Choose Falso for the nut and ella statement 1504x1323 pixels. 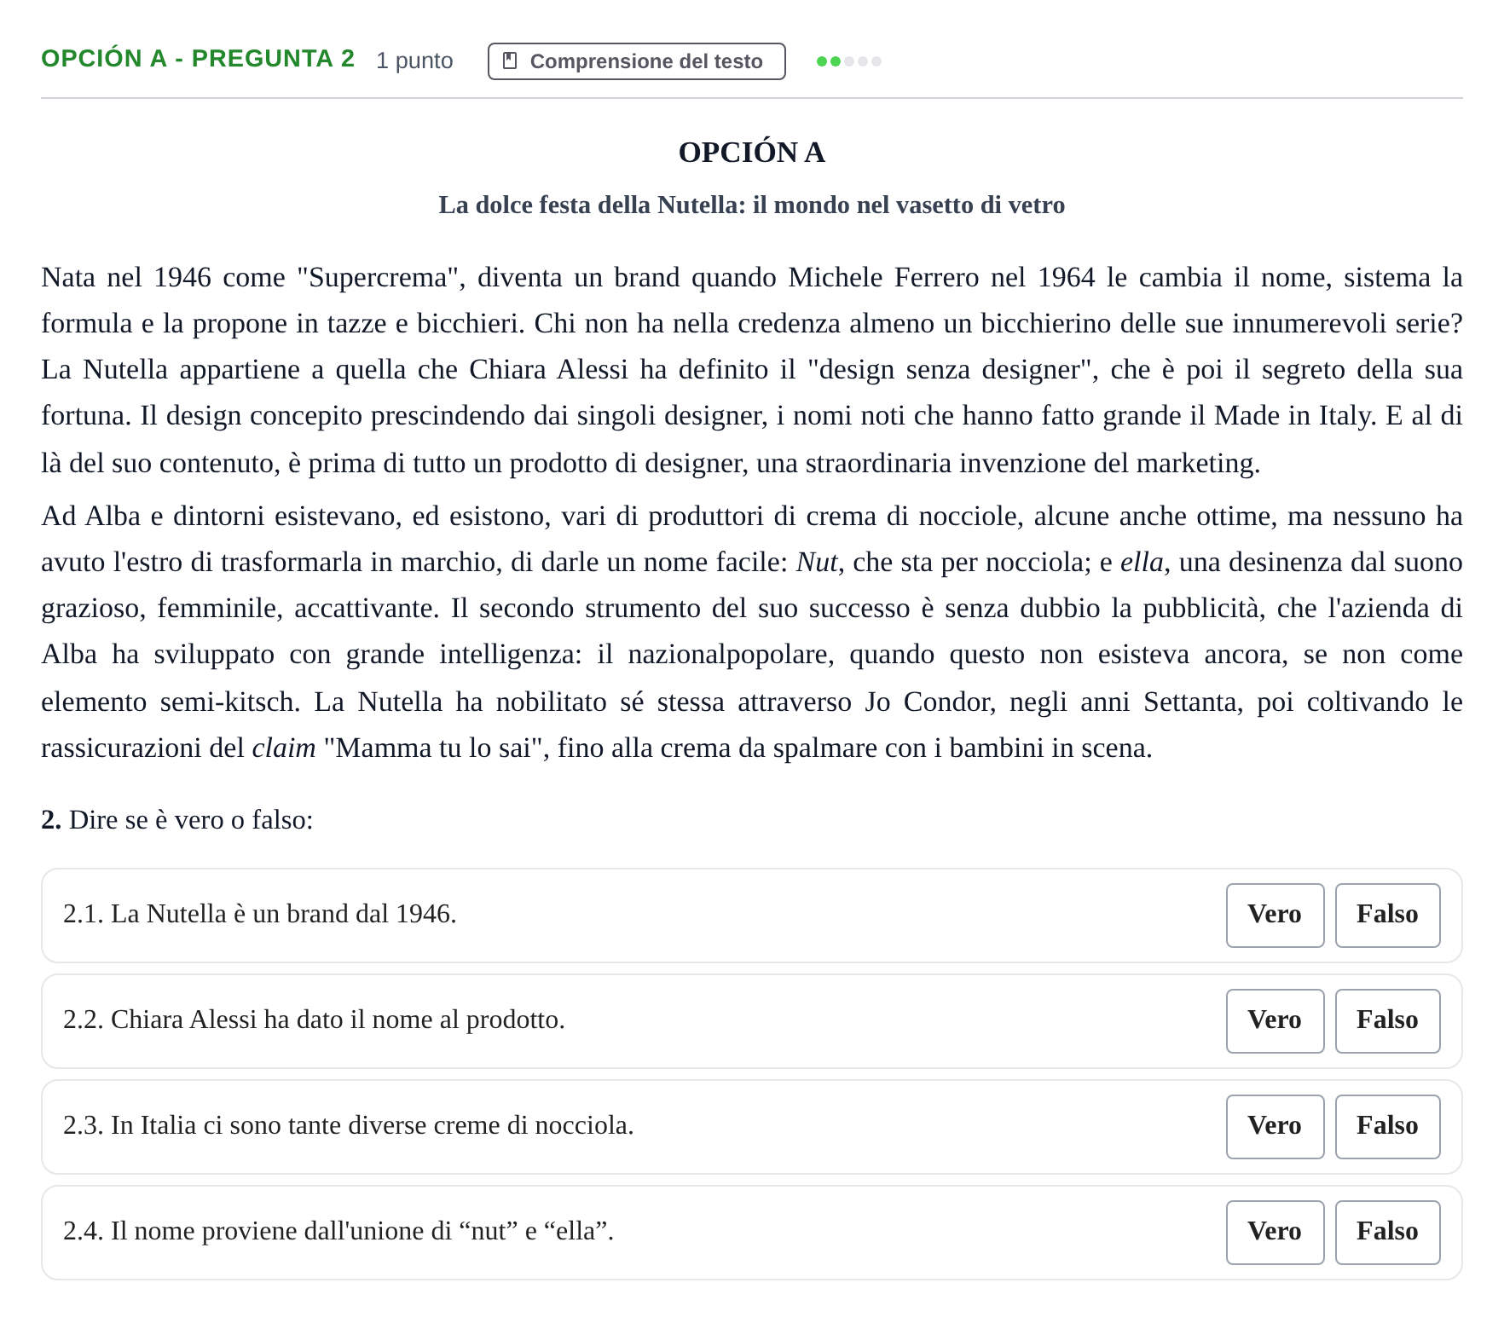click(x=1387, y=1232)
